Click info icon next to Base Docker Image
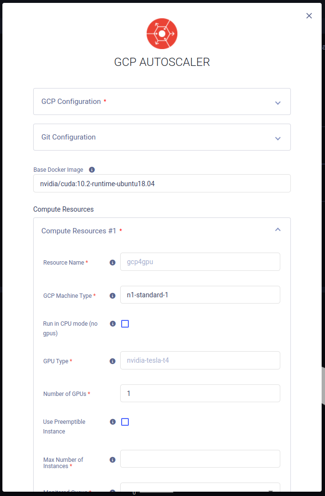This screenshot has width=325, height=496. [x=92, y=170]
